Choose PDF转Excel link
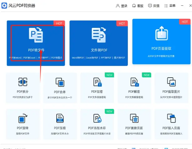The image size is (192, 149). (x=29, y=58)
